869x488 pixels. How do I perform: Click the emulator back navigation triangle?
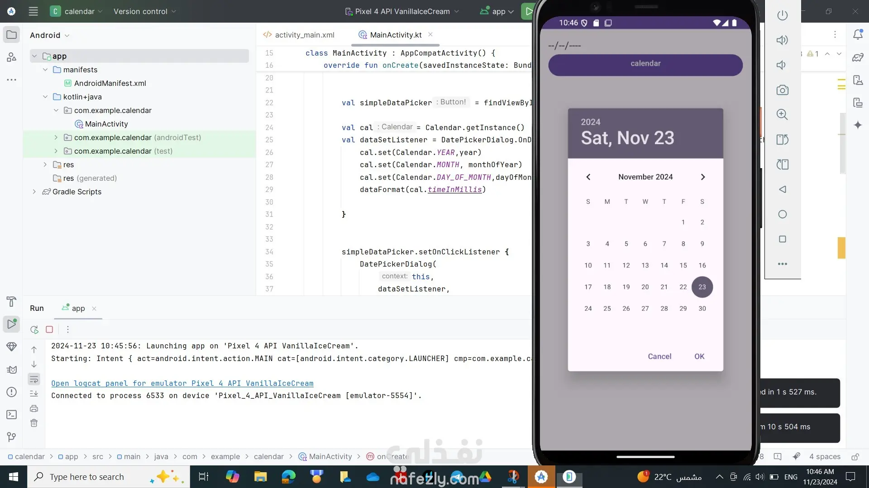click(x=782, y=189)
